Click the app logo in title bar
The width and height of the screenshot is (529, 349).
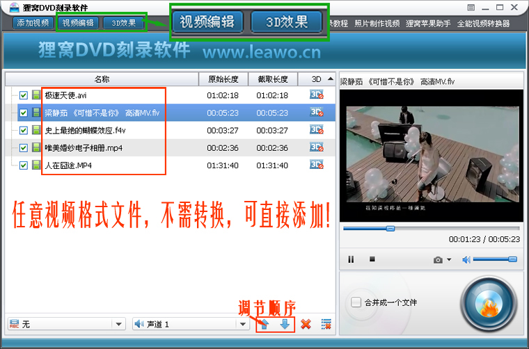14,7
